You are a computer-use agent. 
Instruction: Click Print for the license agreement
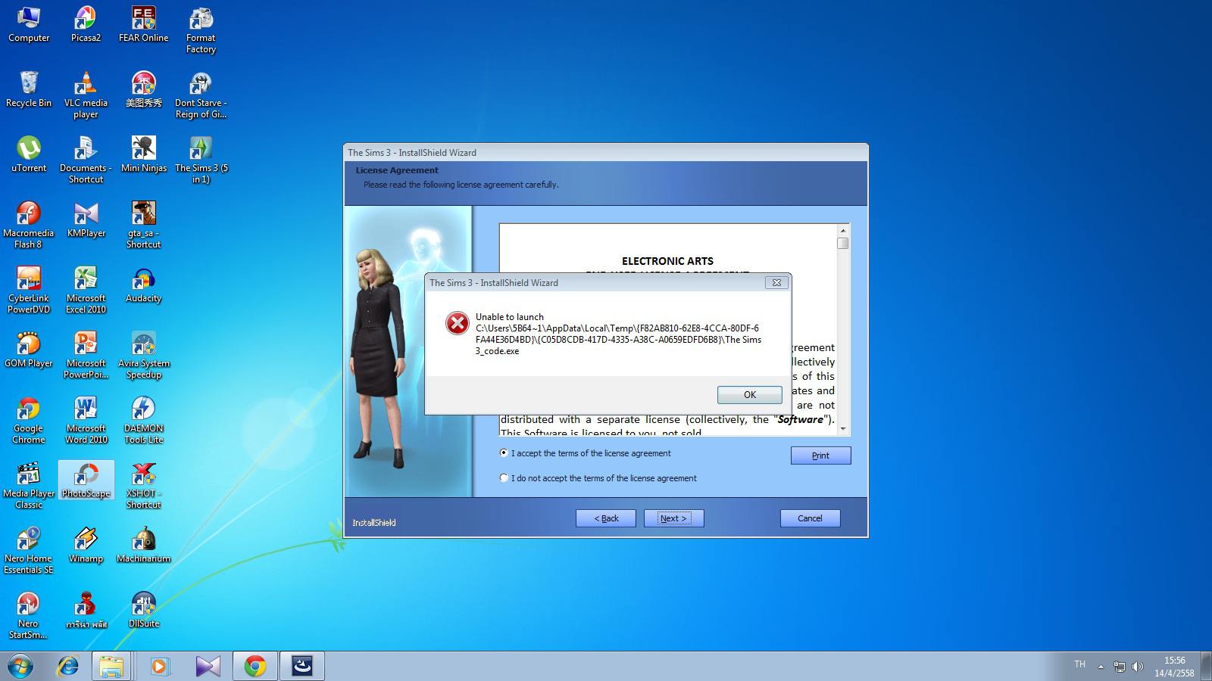(820, 455)
